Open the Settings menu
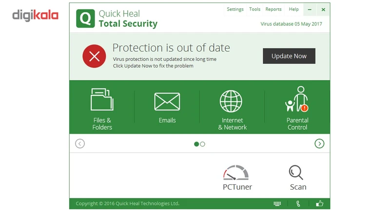Viewport: 390px width, 213px height. tap(235, 9)
